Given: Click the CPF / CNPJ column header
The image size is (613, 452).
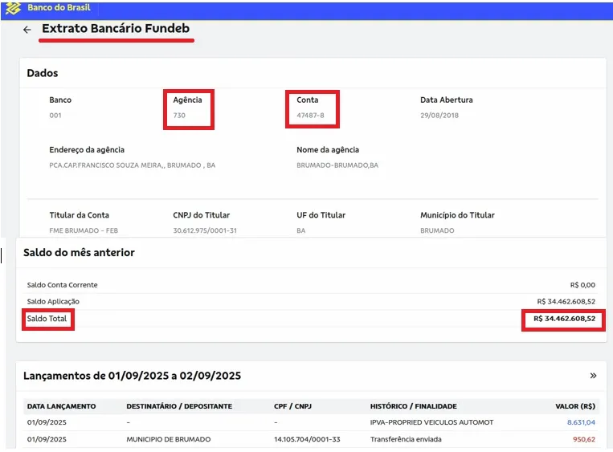Looking at the screenshot, I should pyautogui.click(x=292, y=406).
